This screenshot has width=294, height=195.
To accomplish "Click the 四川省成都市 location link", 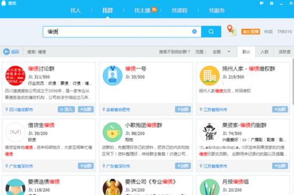I will [21, 110].
